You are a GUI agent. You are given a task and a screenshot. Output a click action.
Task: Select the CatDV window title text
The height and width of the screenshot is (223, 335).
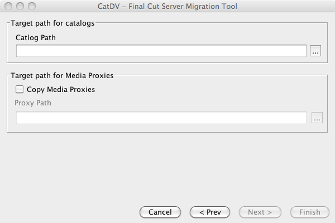pyautogui.click(x=167, y=6)
